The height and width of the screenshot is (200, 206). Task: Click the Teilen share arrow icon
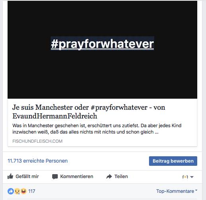pos(109,177)
